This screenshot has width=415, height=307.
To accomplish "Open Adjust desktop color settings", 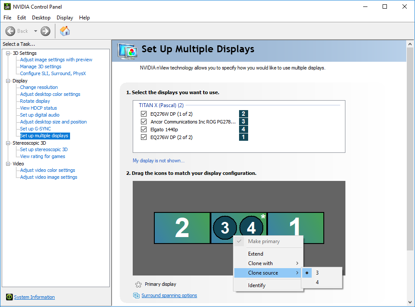I will (50, 94).
